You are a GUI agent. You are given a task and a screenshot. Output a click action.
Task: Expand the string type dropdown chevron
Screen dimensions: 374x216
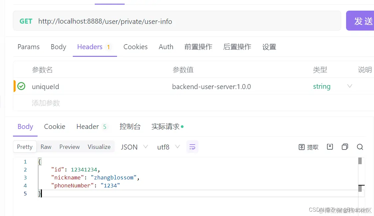coord(350,86)
